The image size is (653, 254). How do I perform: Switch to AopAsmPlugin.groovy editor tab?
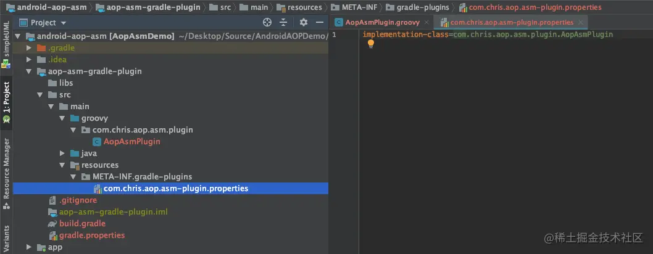(382, 22)
